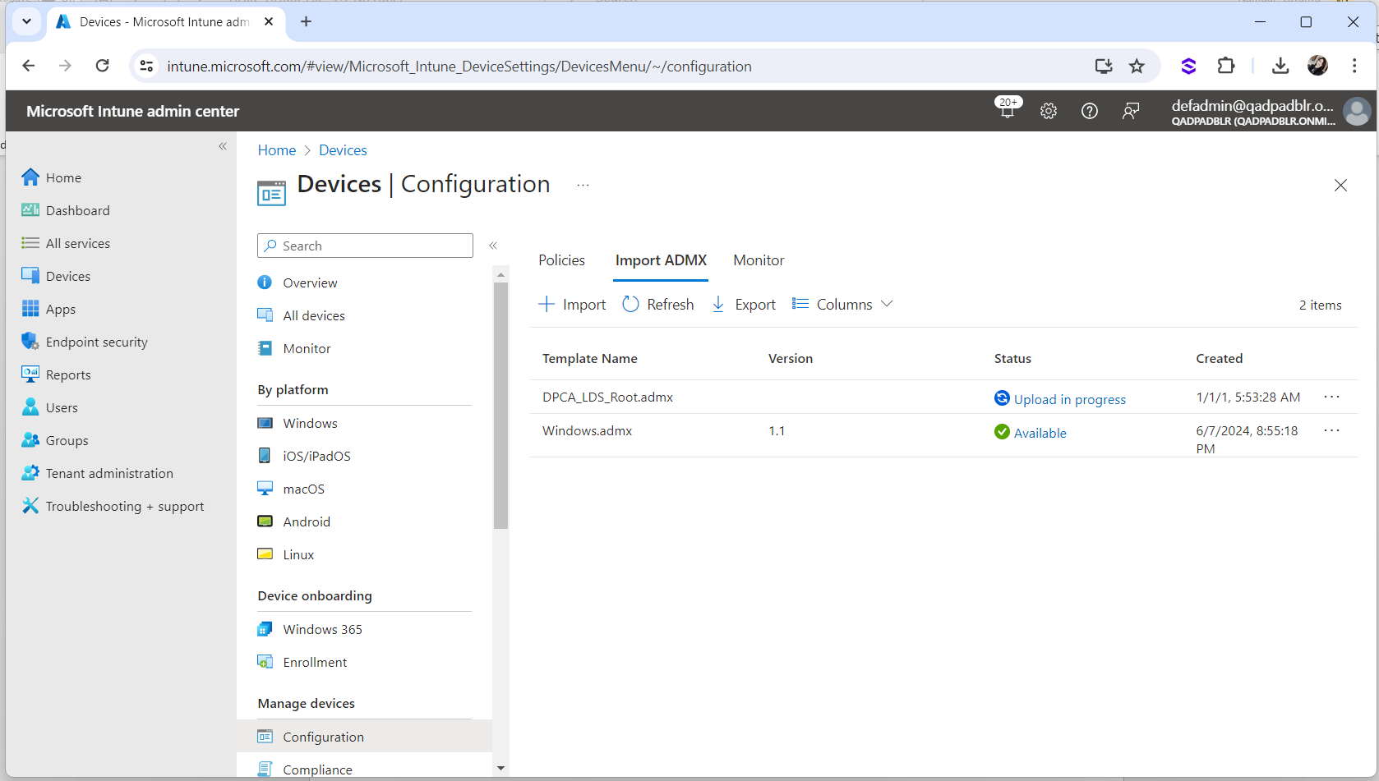Open ellipsis menu beside page title

coord(583,186)
